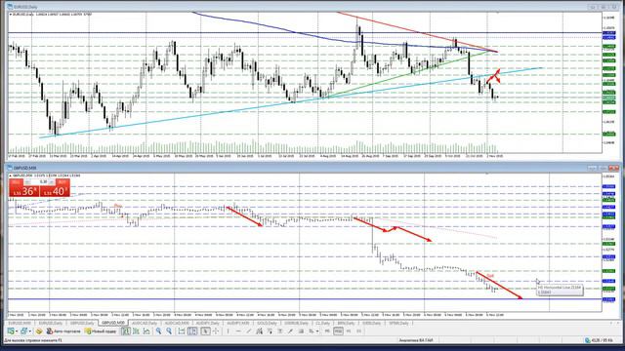The width and height of the screenshot is (625, 351).
Task: Click the lot volume field in trade panel
Action: tap(40, 182)
